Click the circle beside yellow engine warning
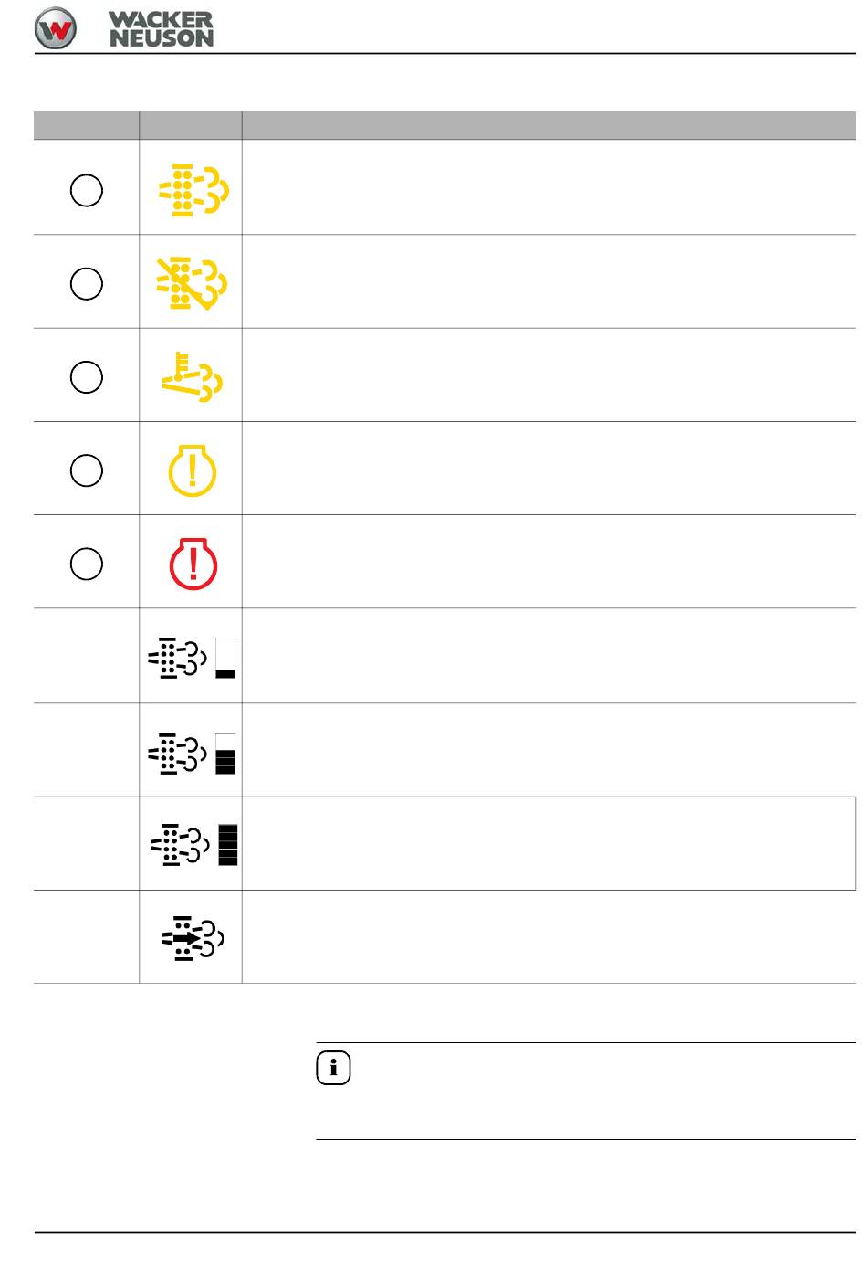This screenshot has height=1277, width=867. (x=87, y=470)
